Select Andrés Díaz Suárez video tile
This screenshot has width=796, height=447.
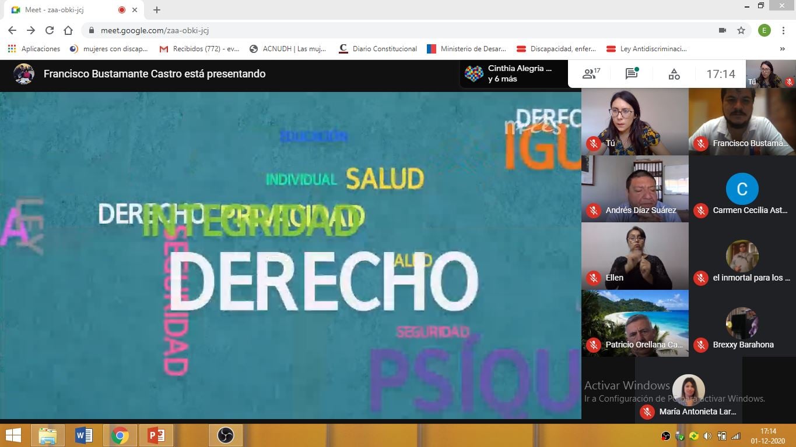click(634, 189)
